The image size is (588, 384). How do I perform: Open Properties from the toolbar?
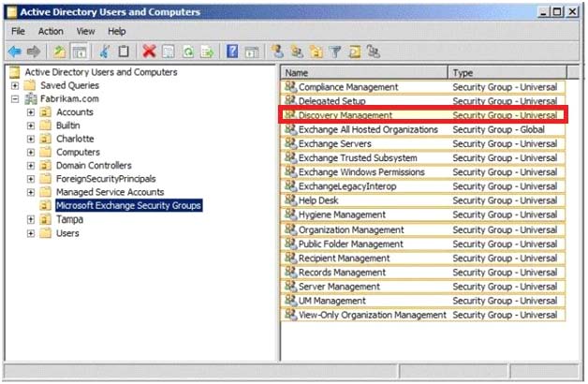coord(169,52)
